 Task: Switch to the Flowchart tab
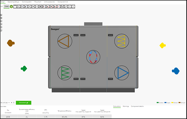38,2
